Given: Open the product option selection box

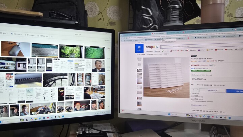Looking at the screenshot, I should 217,79.
